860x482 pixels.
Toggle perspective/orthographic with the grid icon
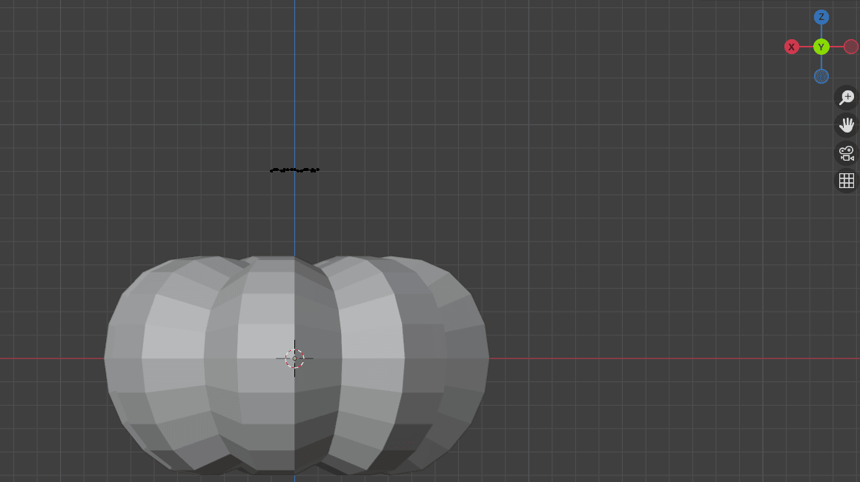[846, 181]
